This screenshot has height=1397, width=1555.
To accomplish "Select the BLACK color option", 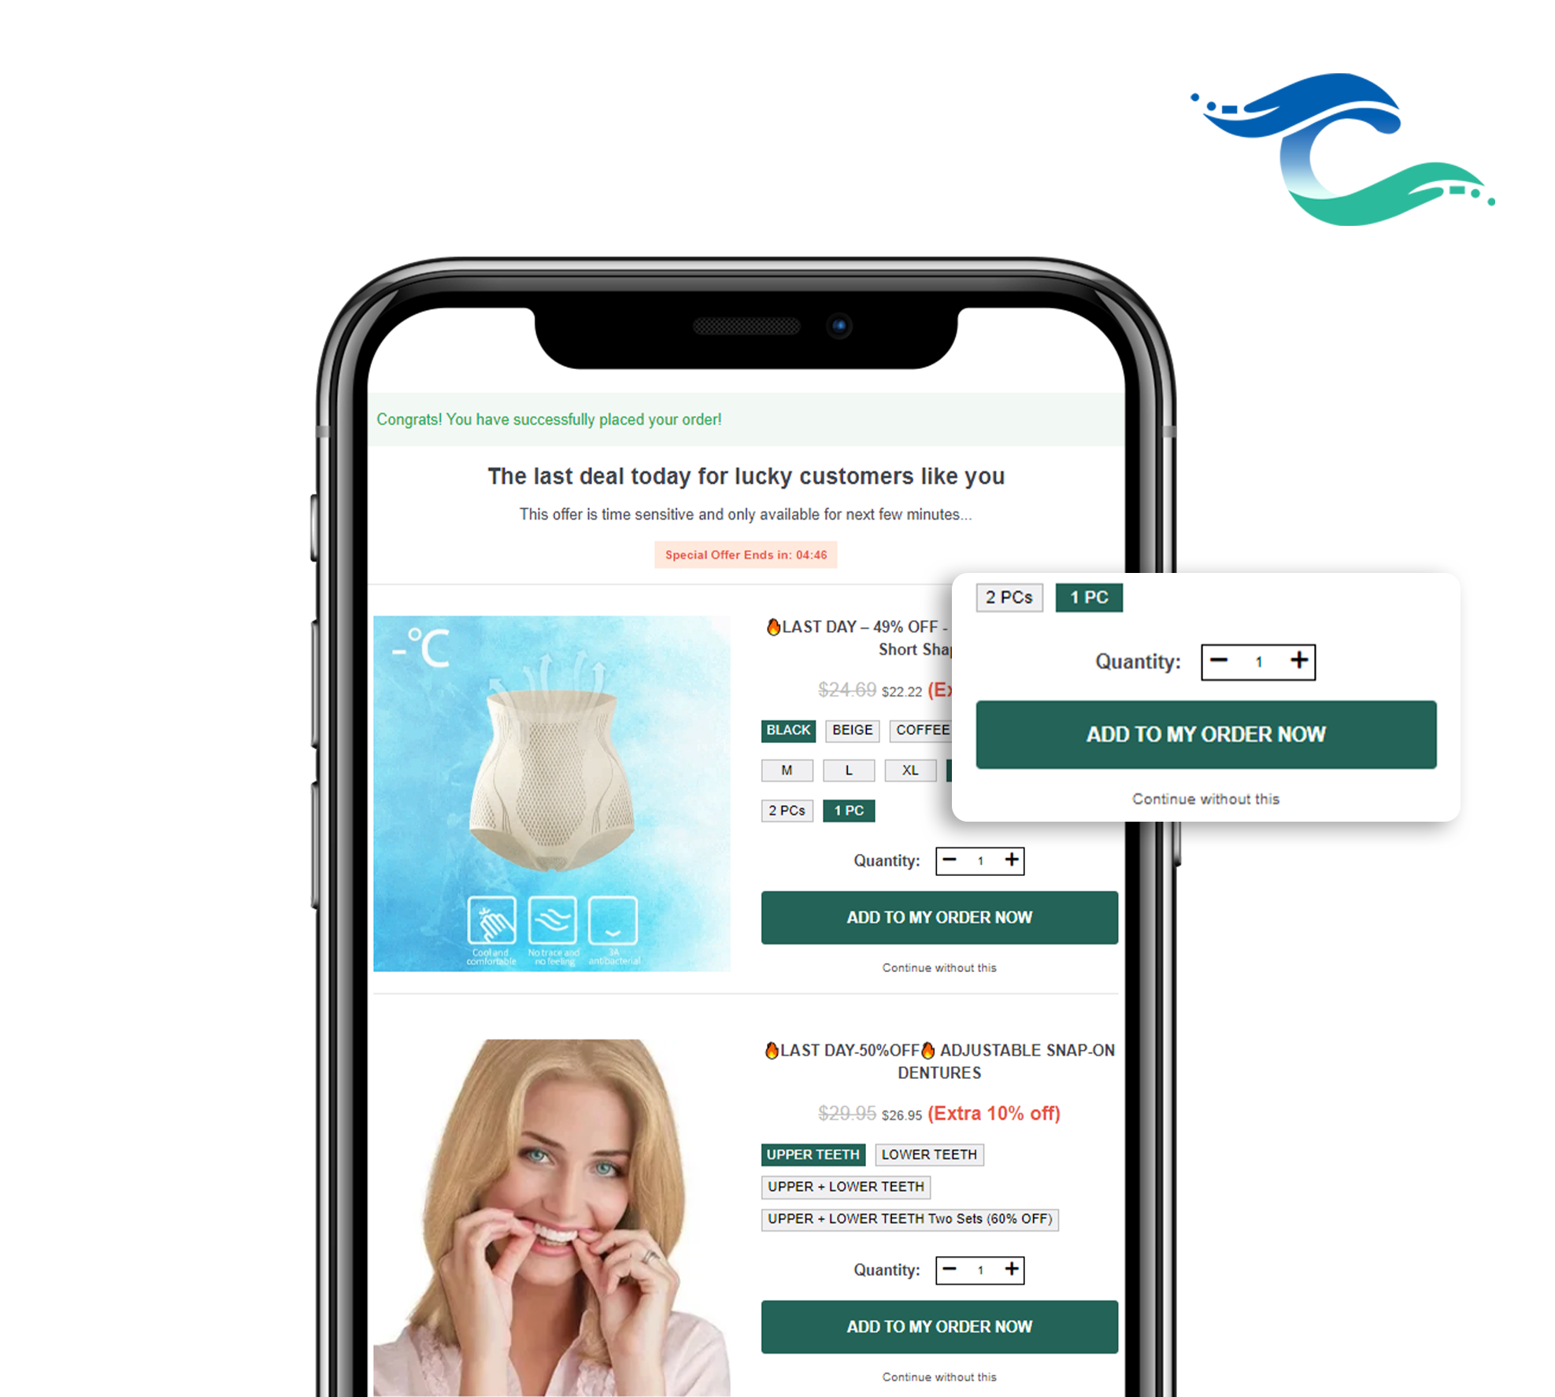I will click(787, 730).
